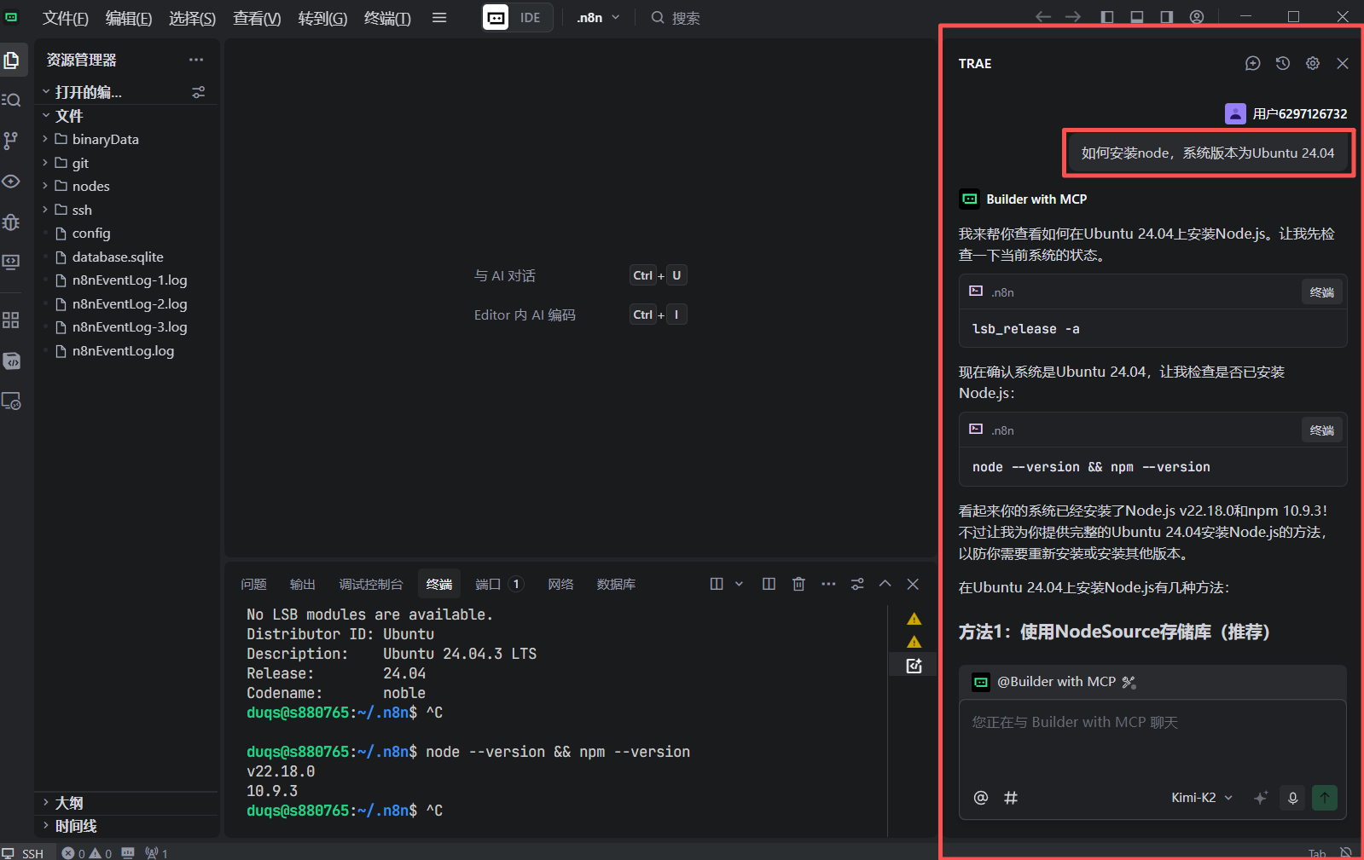Screen dimensions: 1364x860
Task: Click the navigate forward arrow
Action: click(x=1073, y=17)
